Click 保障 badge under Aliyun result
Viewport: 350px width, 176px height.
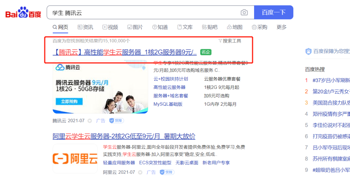167,172
